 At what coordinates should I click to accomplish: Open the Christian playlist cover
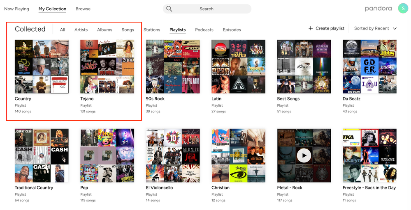[239, 155]
